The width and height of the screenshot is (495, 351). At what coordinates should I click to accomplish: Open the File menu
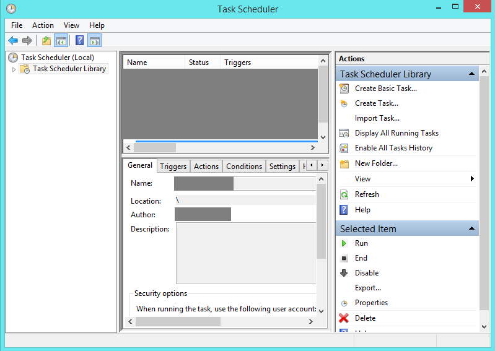click(x=17, y=25)
